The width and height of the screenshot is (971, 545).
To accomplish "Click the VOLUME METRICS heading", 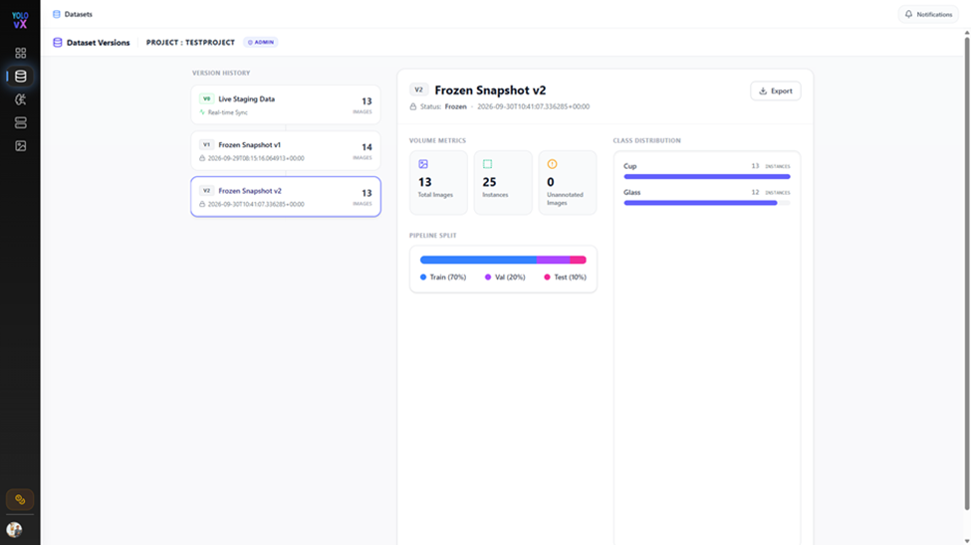I will click(437, 140).
